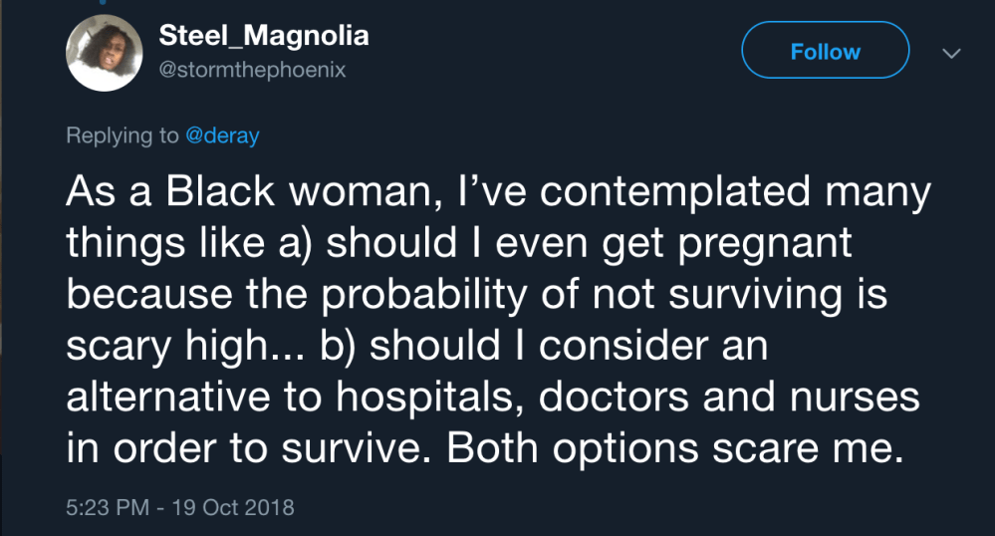Expand the tweet options chevron
The image size is (995, 536).
tap(951, 53)
